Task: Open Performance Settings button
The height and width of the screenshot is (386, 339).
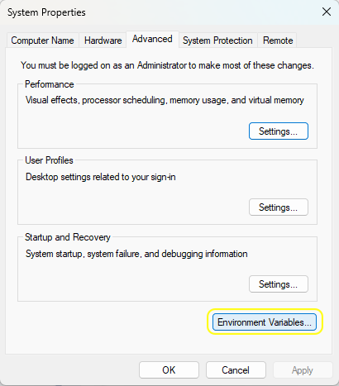Action: coord(279,131)
